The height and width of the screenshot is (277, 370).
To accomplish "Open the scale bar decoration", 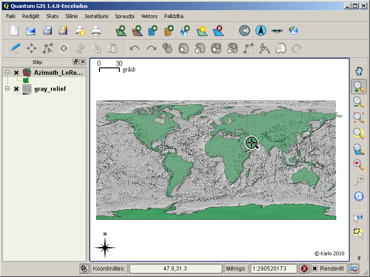I will tap(277, 30).
